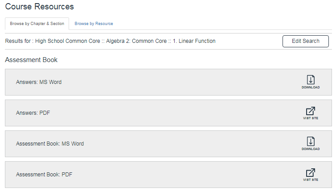Click the Course Resources page heading
The width and height of the screenshot is (336, 192).
pos(40,7)
